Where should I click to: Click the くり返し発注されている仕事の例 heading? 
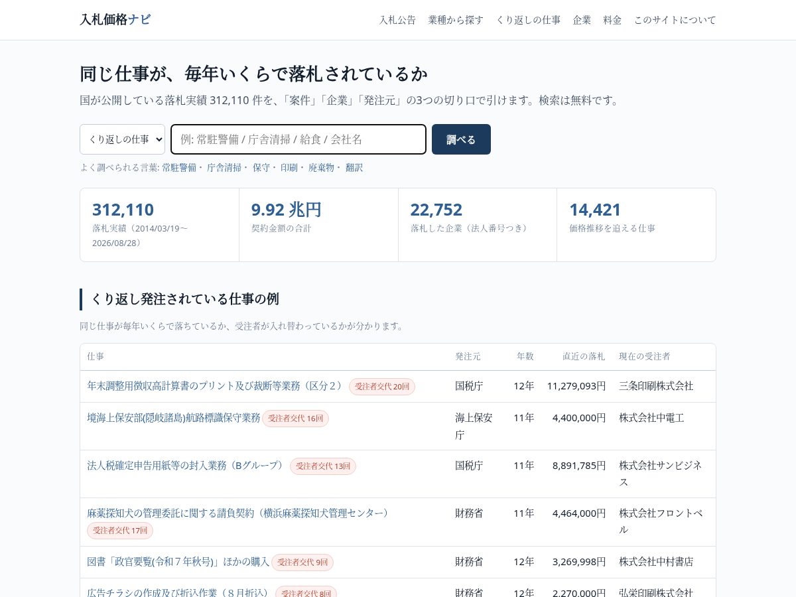(x=185, y=299)
